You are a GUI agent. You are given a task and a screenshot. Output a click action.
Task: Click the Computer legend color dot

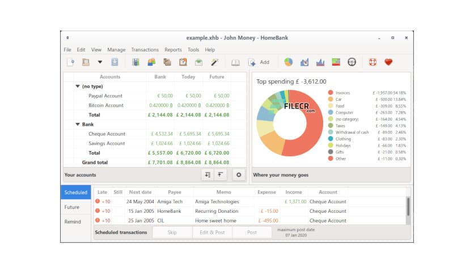pyautogui.click(x=331, y=112)
